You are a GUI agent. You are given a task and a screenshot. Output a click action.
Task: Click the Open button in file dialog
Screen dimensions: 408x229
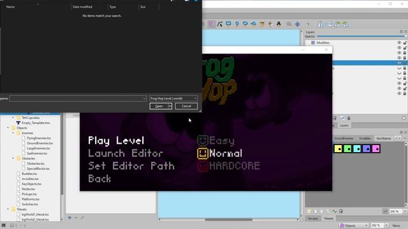[159, 106]
